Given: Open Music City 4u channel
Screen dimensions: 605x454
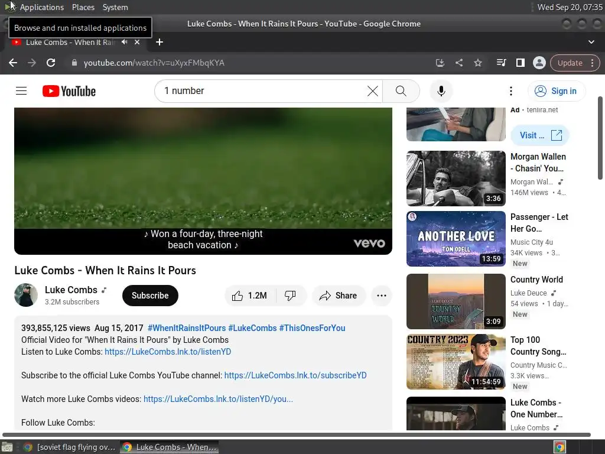Looking at the screenshot, I should (532, 242).
